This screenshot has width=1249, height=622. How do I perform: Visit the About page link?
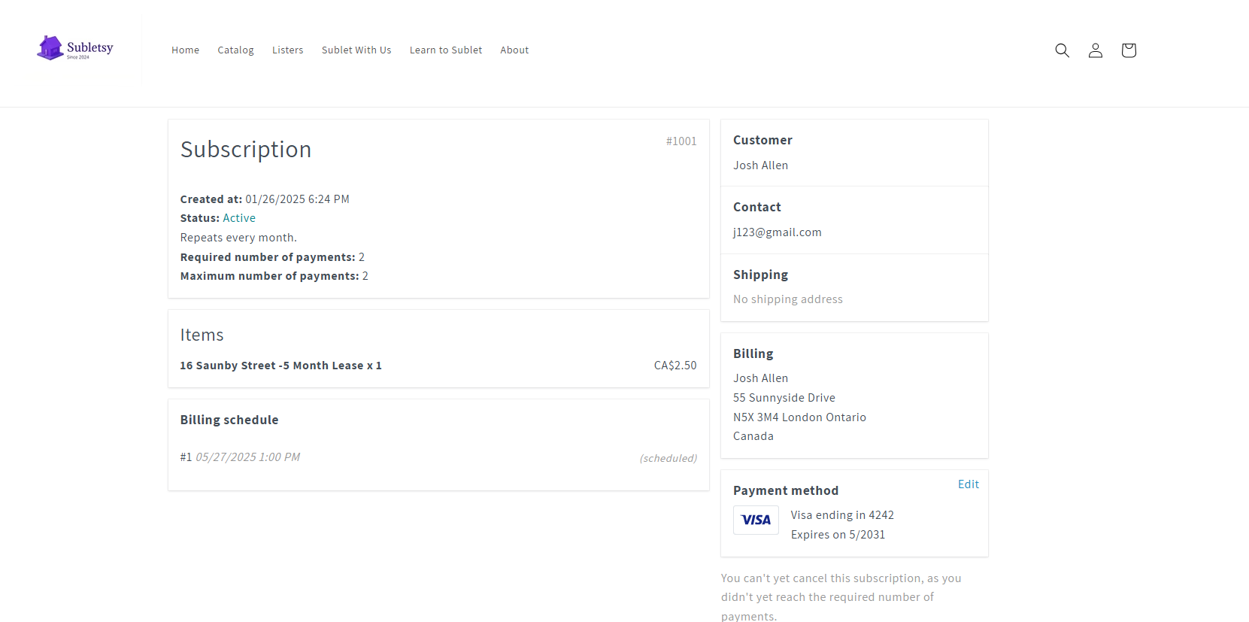[514, 50]
